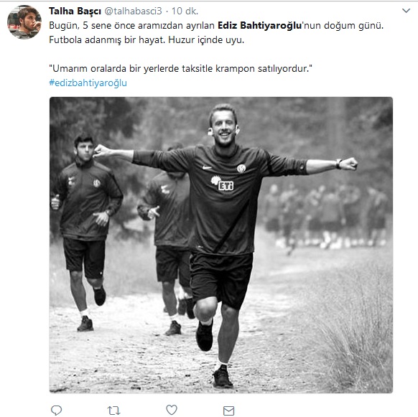Click the display name Talha Başçı

click(75, 11)
